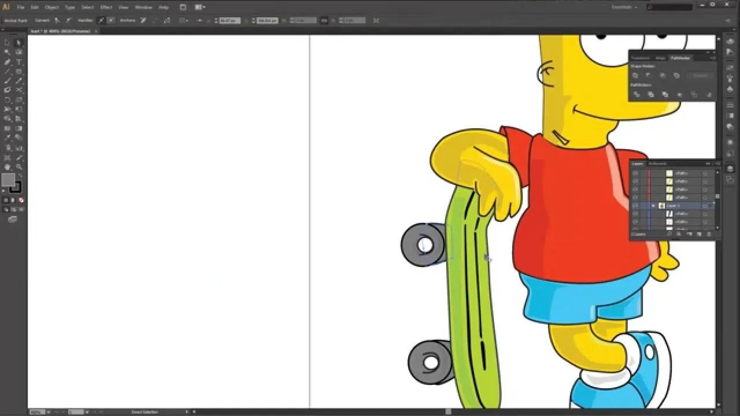
Task: Open the Window menu
Action: point(143,8)
